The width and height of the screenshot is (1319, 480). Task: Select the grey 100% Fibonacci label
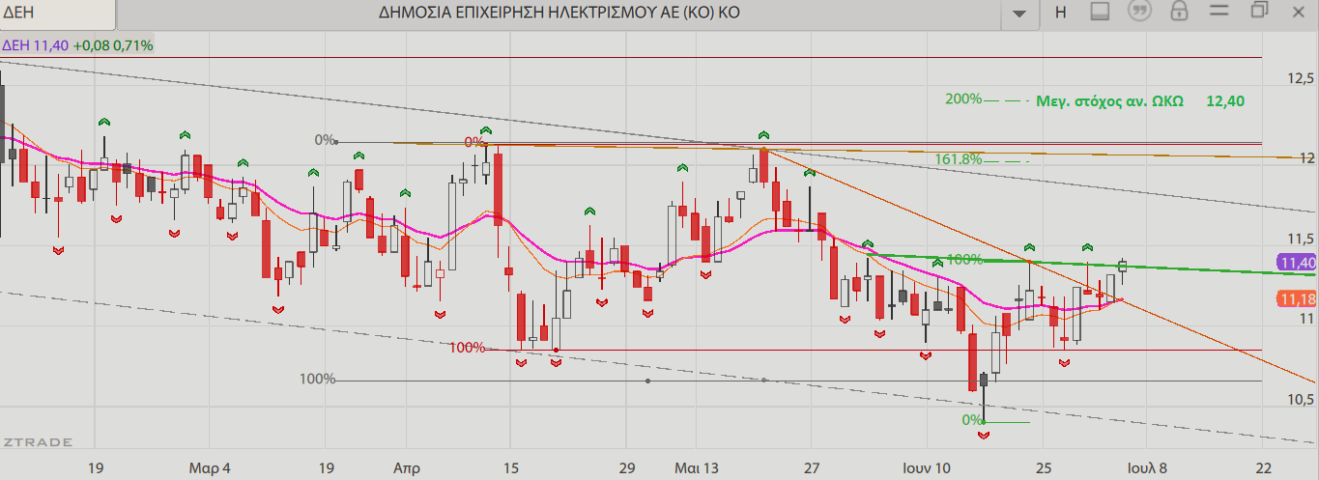[317, 379]
